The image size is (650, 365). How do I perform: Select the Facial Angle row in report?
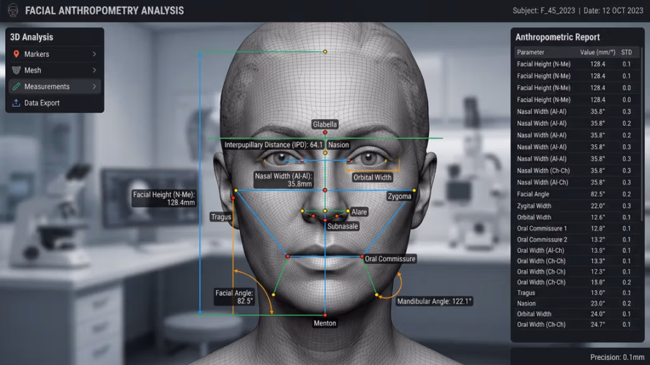coord(576,194)
